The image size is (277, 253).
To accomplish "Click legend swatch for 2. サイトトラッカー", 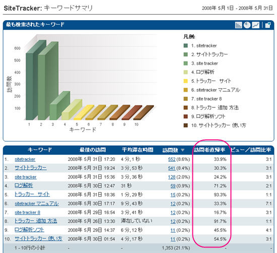I will 185,54.
